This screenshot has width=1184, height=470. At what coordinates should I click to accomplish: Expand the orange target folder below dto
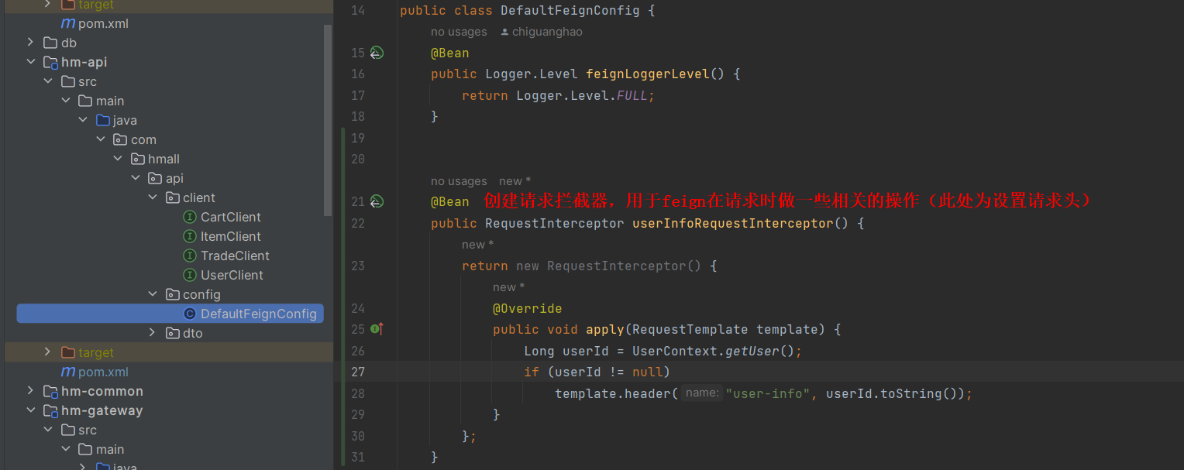[48, 352]
